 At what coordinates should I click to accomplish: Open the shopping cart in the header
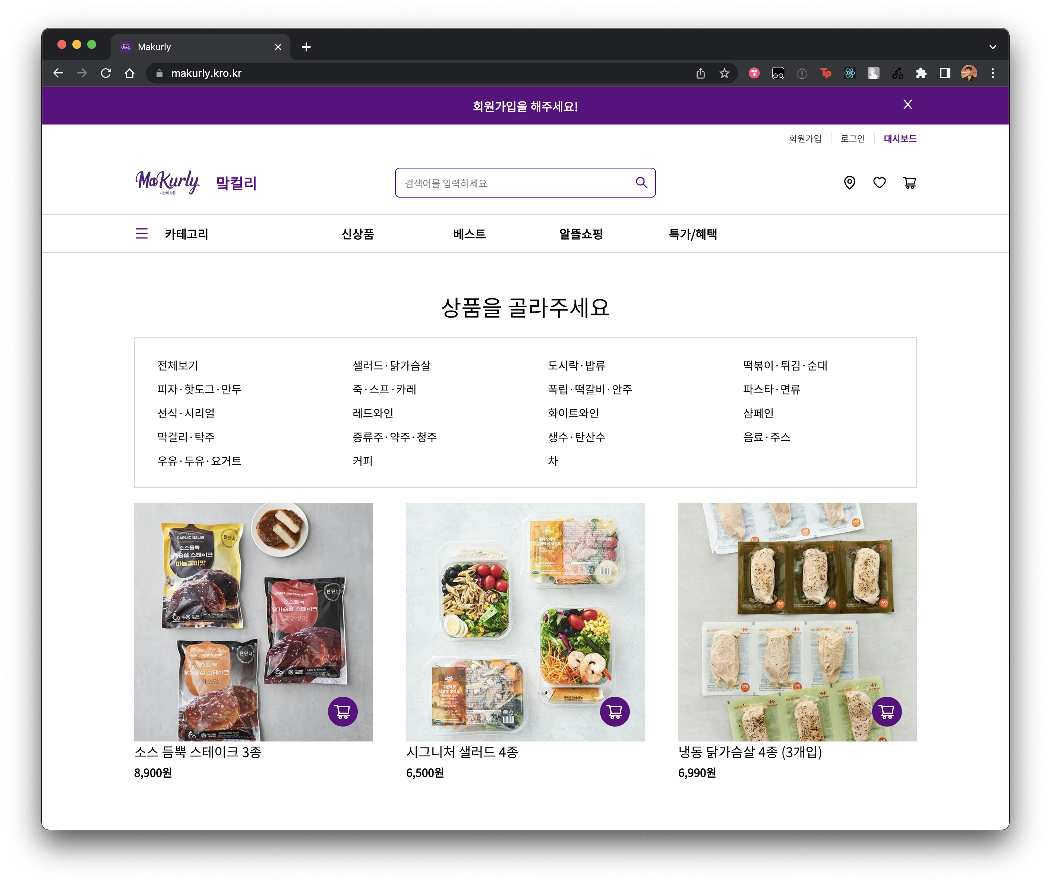tap(909, 183)
